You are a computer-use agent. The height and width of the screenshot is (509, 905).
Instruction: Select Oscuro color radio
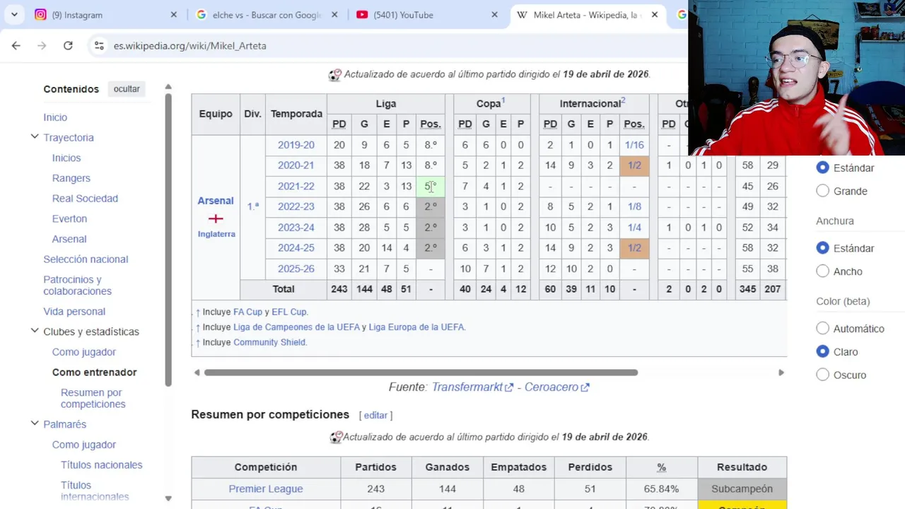(822, 375)
